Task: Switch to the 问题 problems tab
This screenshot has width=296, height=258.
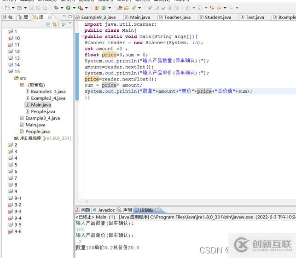Action: click(x=83, y=210)
